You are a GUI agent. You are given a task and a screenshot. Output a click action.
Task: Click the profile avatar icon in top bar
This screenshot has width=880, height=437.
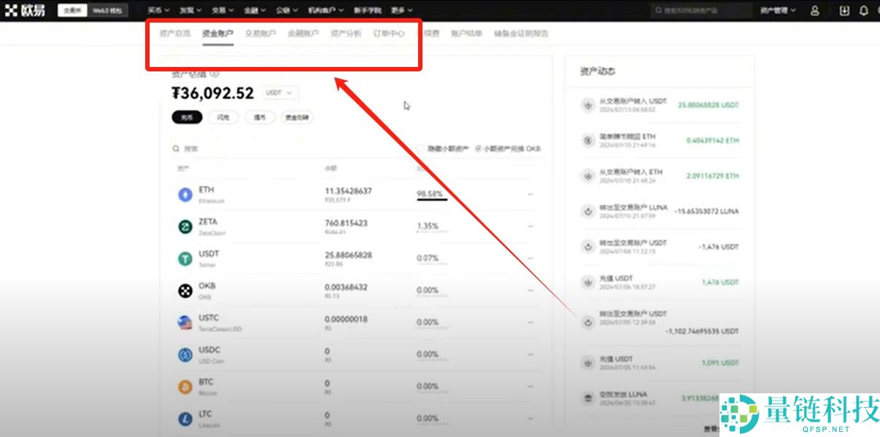click(815, 9)
